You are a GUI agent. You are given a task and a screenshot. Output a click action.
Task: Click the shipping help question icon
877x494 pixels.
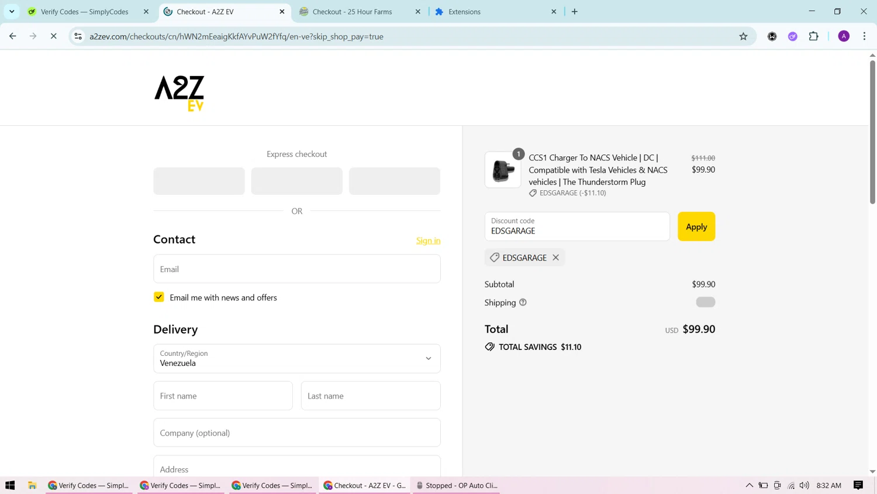[523, 303]
